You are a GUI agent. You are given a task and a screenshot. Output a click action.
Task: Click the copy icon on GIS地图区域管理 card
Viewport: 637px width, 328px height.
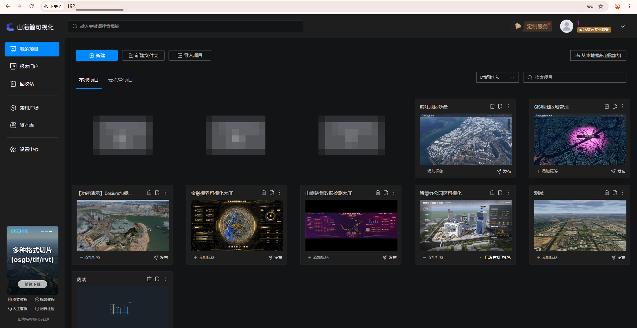615,106
